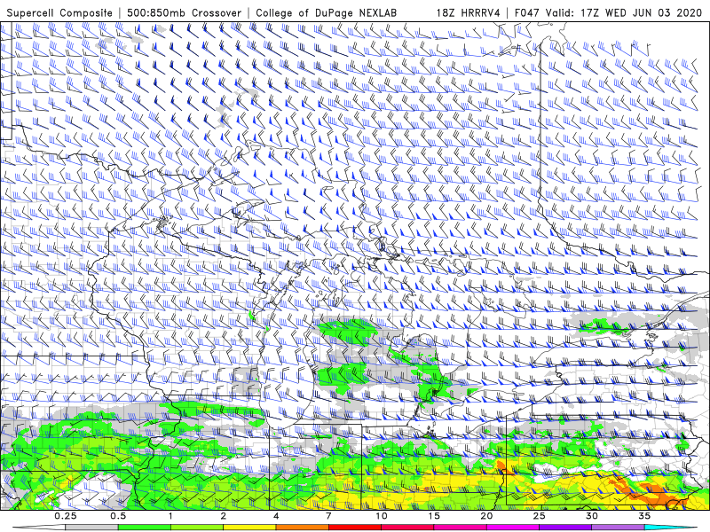Select the bright green 0.5–1 legend swatch
Screen dimensions: 710x532
[x=145, y=528]
